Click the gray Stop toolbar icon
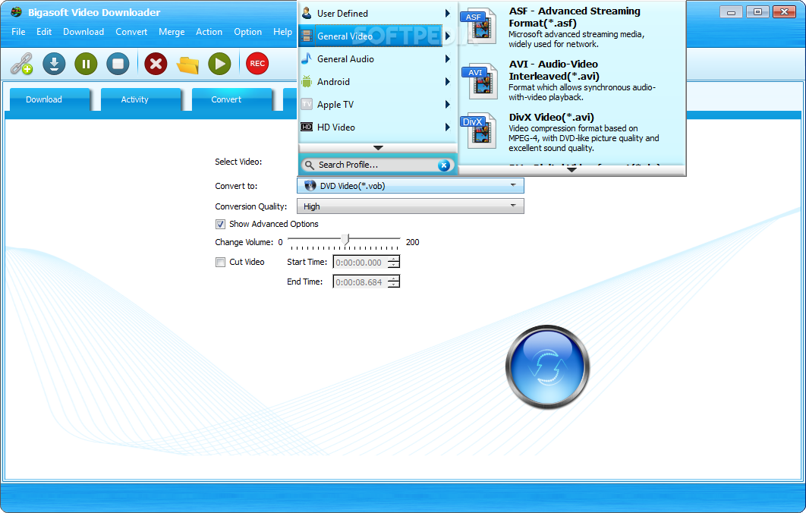 (x=118, y=64)
